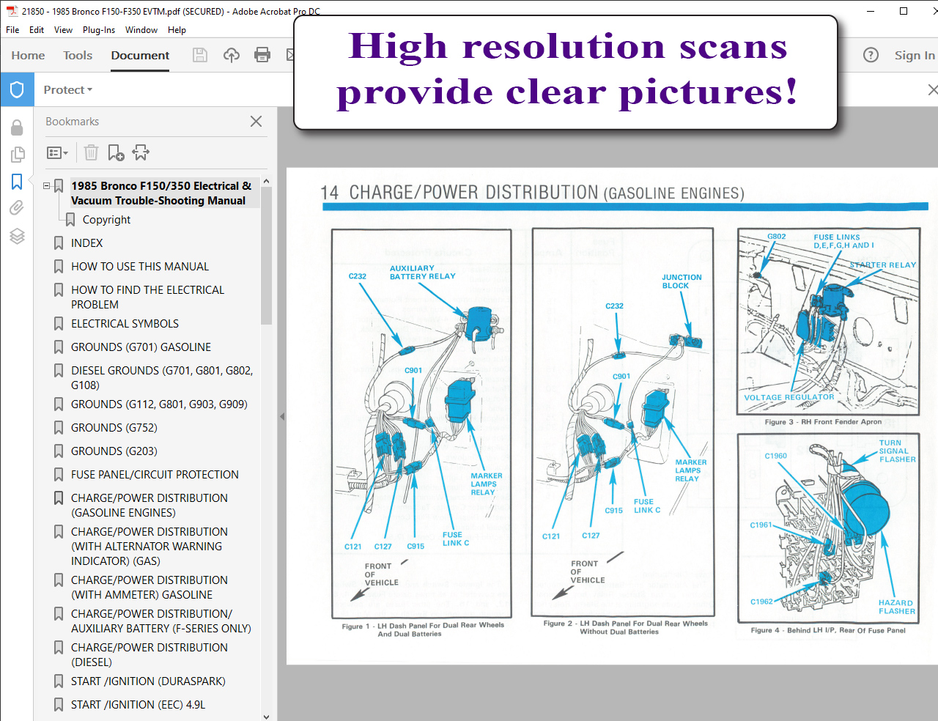This screenshot has width=938, height=721.
Task: Open the Window menu
Action: pyautogui.click(x=141, y=30)
